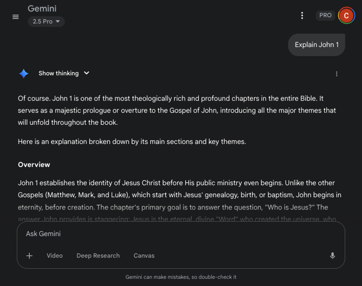Viewport: 362px width, 286px height.
Task: Select the Deep Research option
Action: tap(98, 255)
